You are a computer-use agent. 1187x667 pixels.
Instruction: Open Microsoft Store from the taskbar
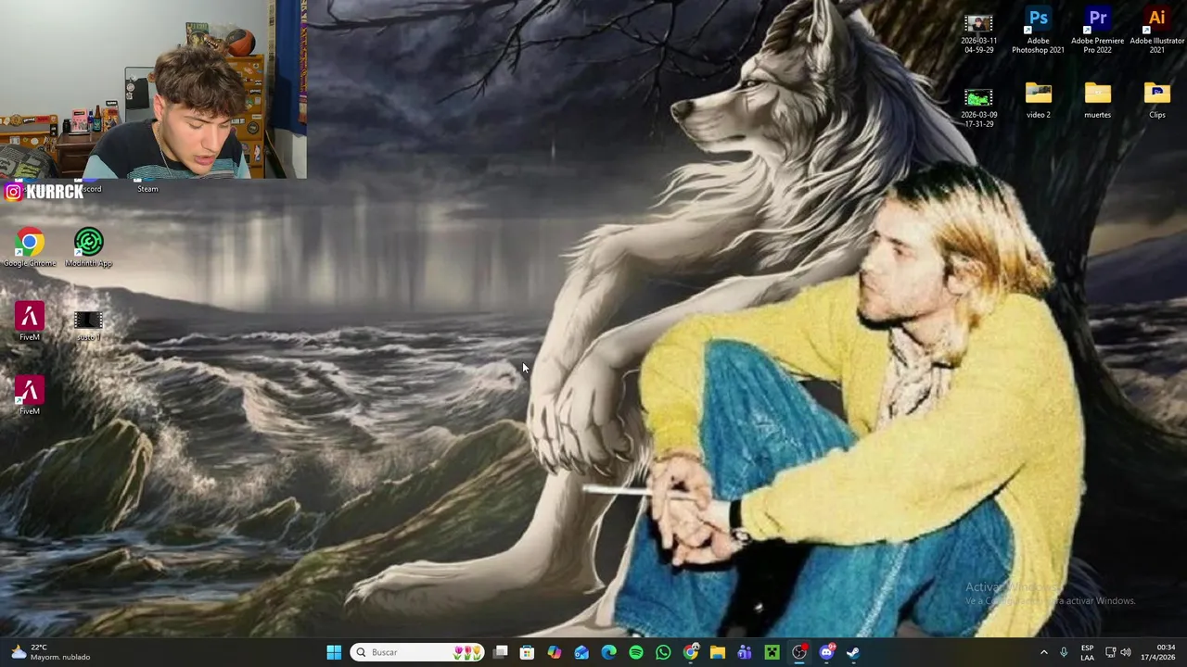tap(527, 652)
